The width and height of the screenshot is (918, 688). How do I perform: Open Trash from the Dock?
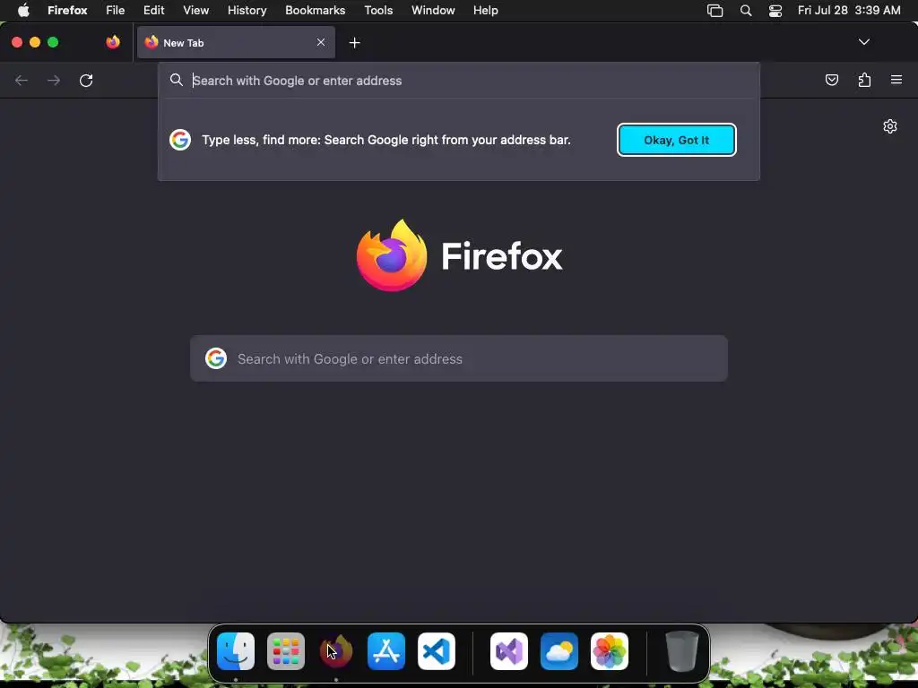click(x=682, y=650)
